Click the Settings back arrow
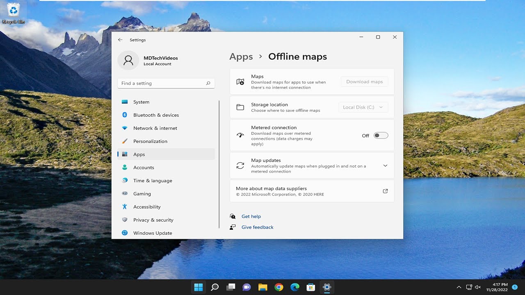 click(x=120, y=40)
